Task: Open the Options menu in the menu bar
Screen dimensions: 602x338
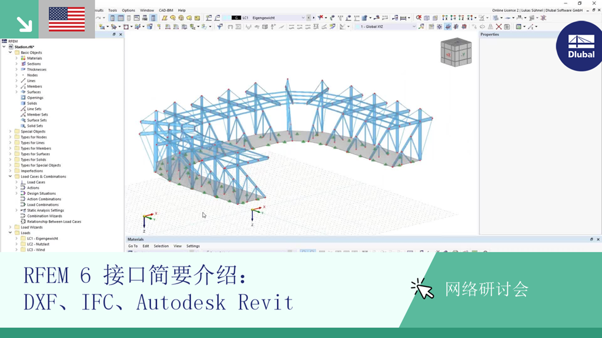Action: click(128, 10)
